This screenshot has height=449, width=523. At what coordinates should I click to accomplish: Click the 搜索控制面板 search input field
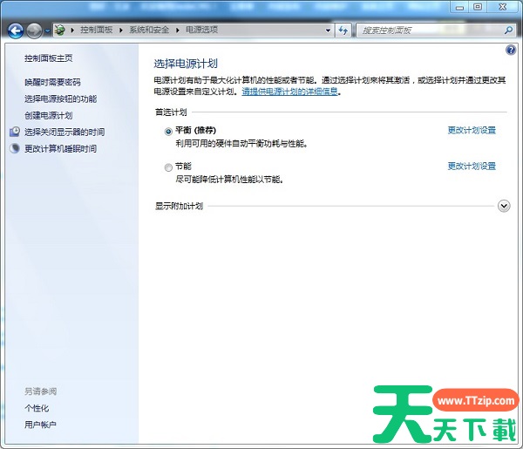[x=427, y=31]
